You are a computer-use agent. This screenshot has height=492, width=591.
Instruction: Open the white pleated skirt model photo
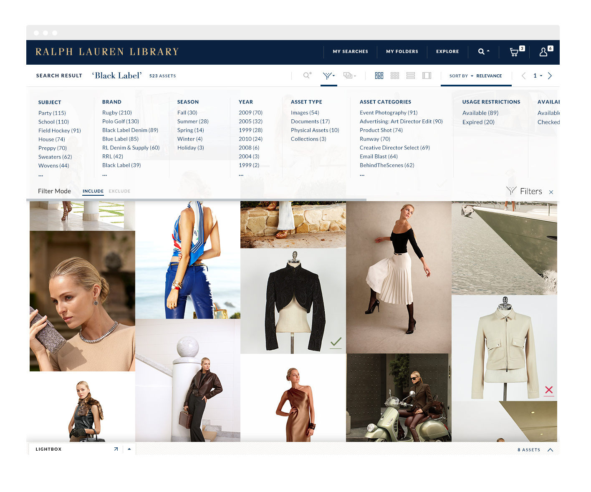point(399,277)
